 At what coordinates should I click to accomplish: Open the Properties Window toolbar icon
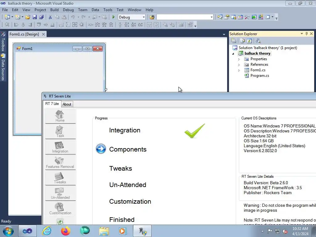click(227, 17)
